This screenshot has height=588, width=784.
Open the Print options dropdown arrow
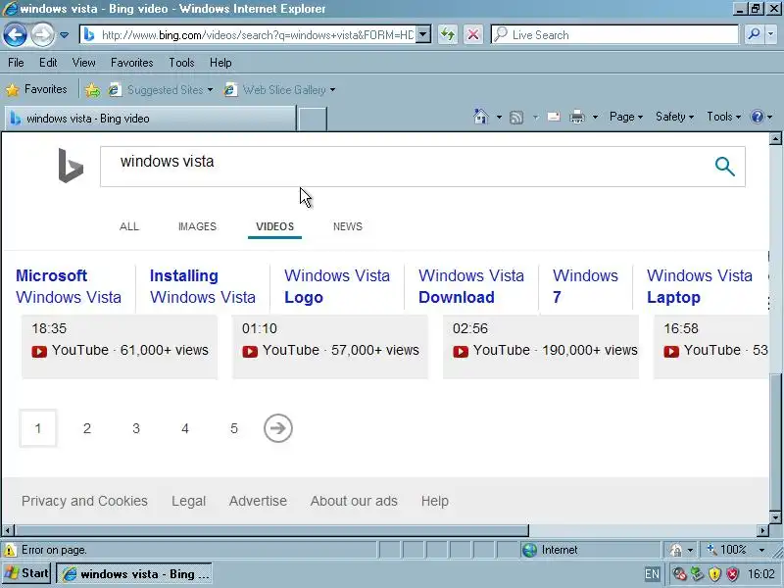(595, 118)
